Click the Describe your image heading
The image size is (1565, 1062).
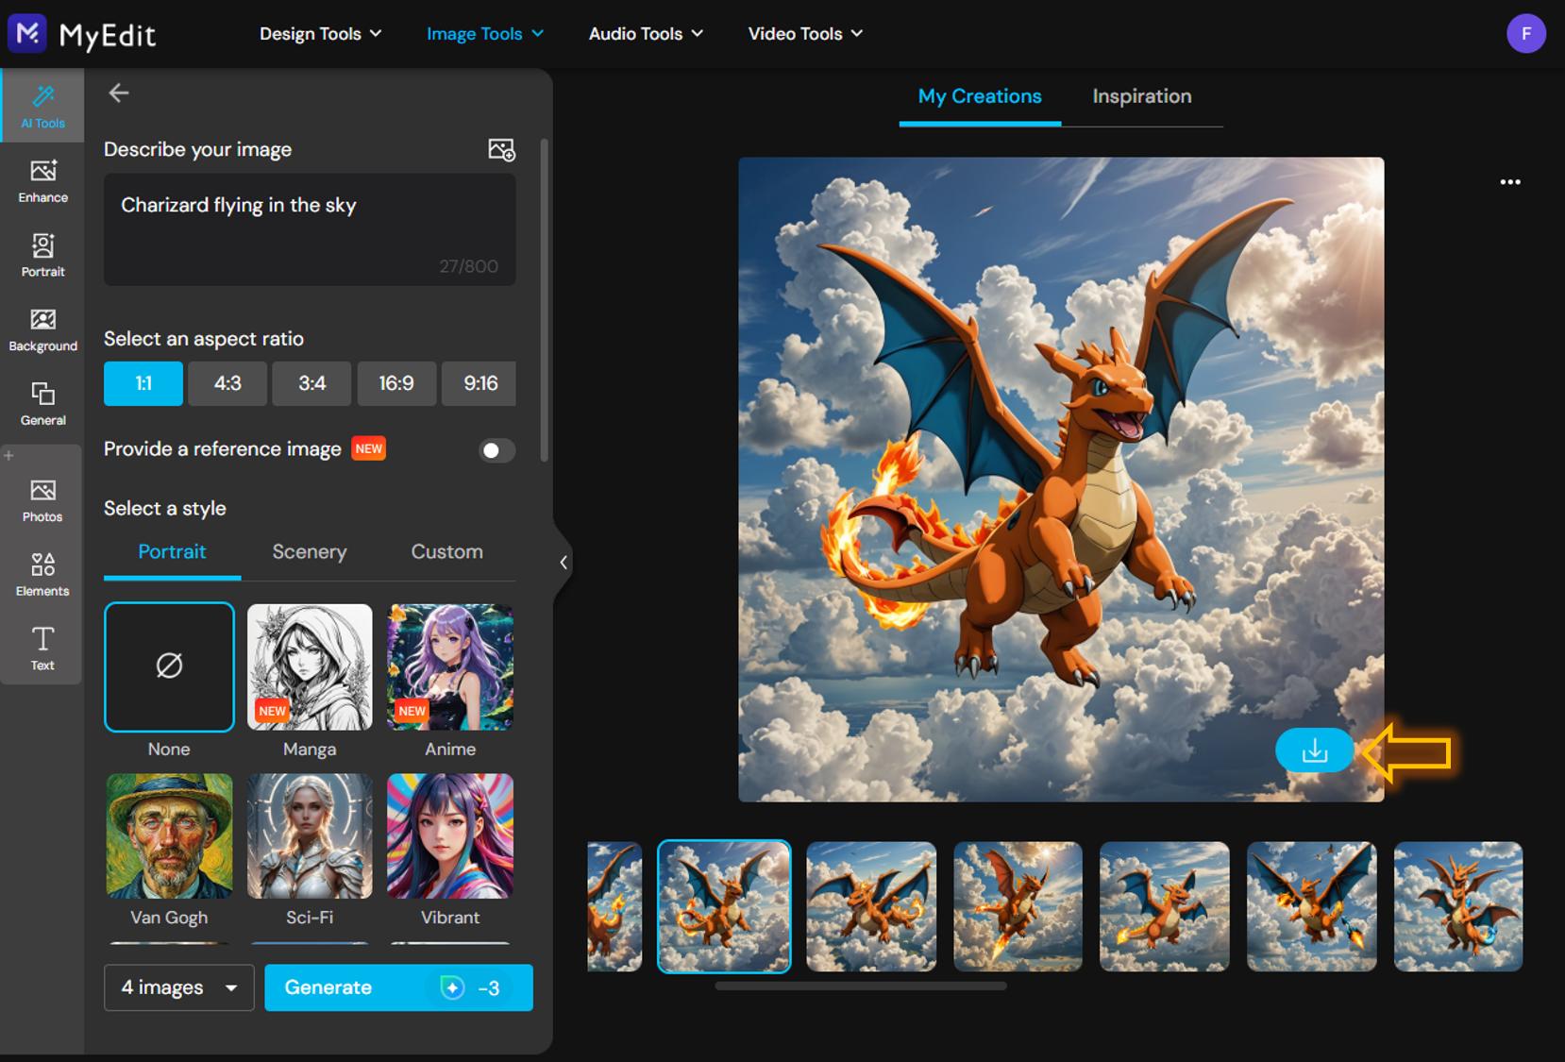click(x=197, y=149)
